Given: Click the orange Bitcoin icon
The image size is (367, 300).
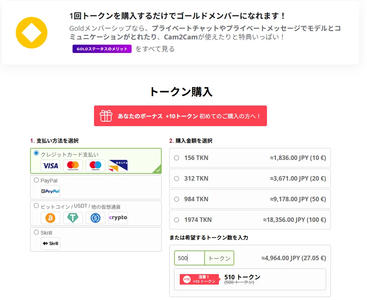Looking at the screenshot, I should click(50, 218).
